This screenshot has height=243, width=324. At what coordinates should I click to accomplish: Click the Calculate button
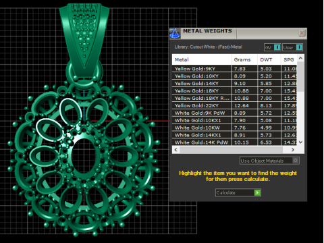point(238,192)
